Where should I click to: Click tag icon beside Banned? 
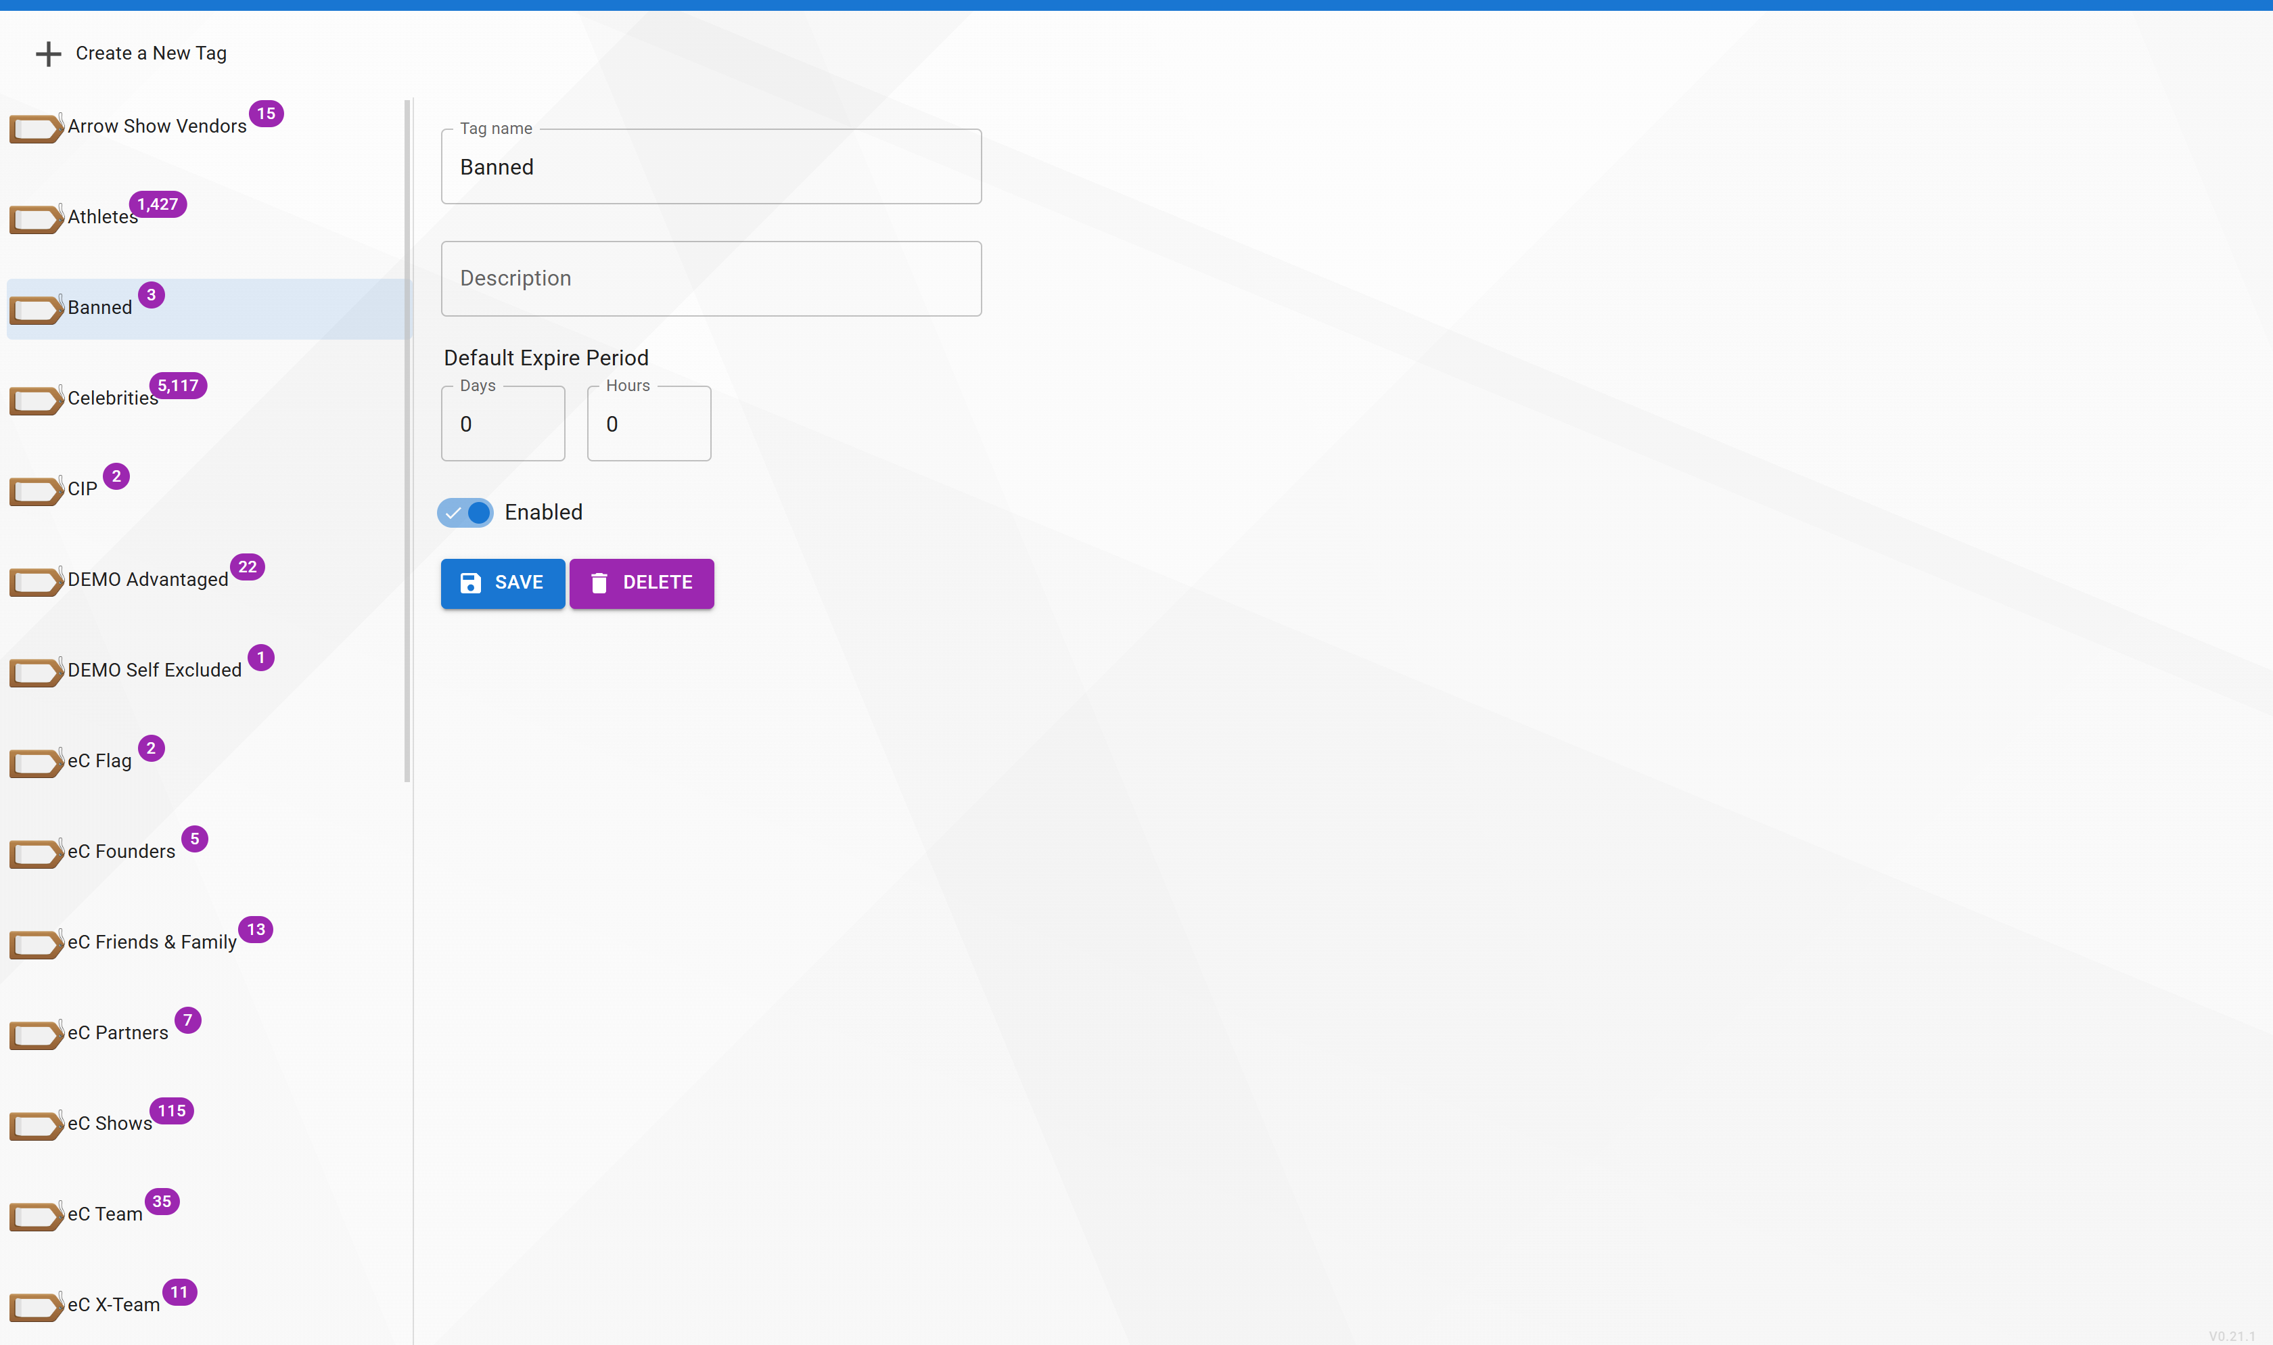(37, 309)
